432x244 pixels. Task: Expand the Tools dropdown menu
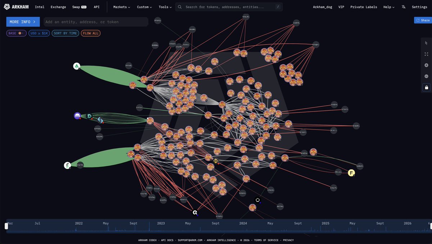pyautogui.click(x=165, y=7)
